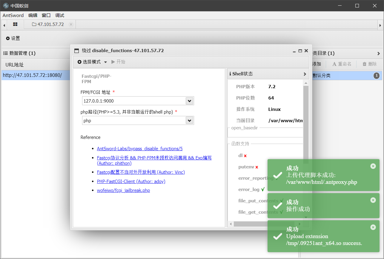The image size is (384, 259).
Task: Collapse the Shell状态 panel chevron
Action: [305, 74]
